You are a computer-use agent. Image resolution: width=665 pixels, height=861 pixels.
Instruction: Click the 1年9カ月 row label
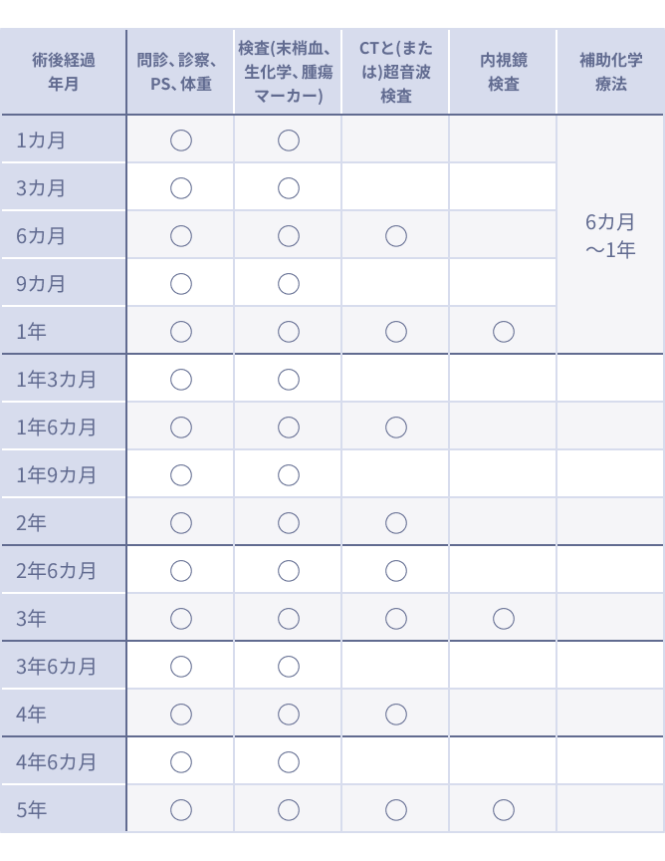click(x=57, y=475)
